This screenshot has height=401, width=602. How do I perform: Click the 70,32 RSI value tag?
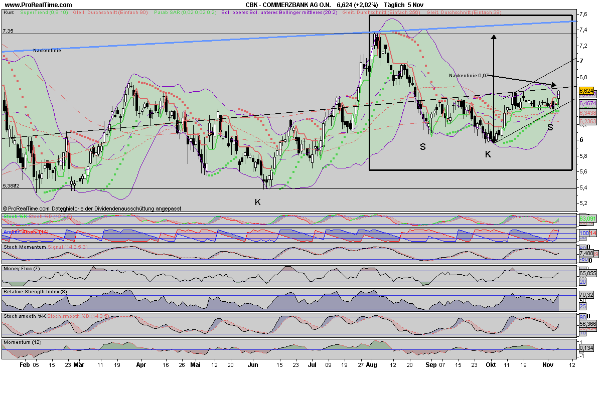[x=586, y=295]
